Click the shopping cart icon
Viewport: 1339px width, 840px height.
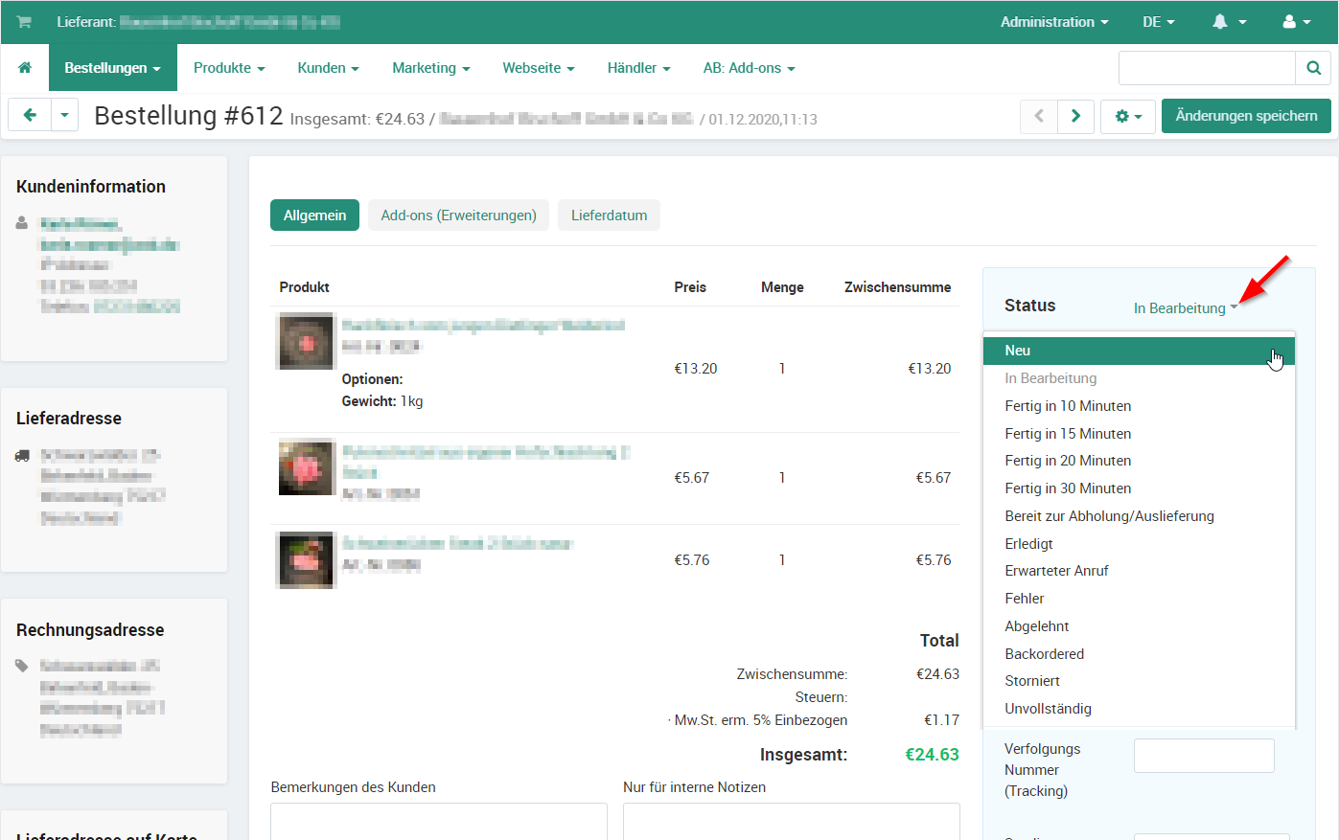tap(24, 22)
